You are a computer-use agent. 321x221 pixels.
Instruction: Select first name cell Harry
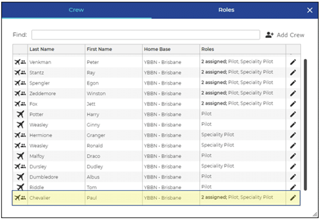click(114, 114)
